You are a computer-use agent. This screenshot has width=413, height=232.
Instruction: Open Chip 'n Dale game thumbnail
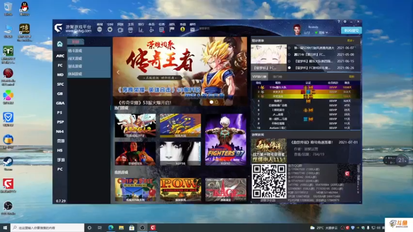(135, 190)
